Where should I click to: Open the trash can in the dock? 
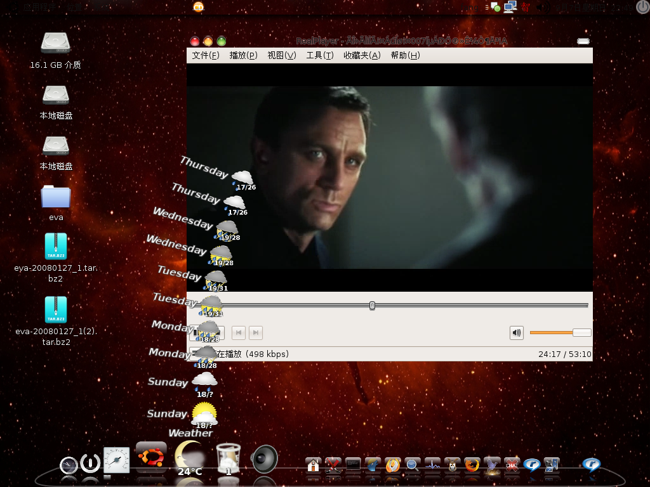tap(229, 458)
